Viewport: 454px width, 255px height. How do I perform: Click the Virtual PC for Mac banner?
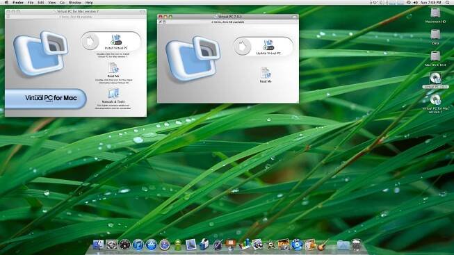(x=46, y=99)
